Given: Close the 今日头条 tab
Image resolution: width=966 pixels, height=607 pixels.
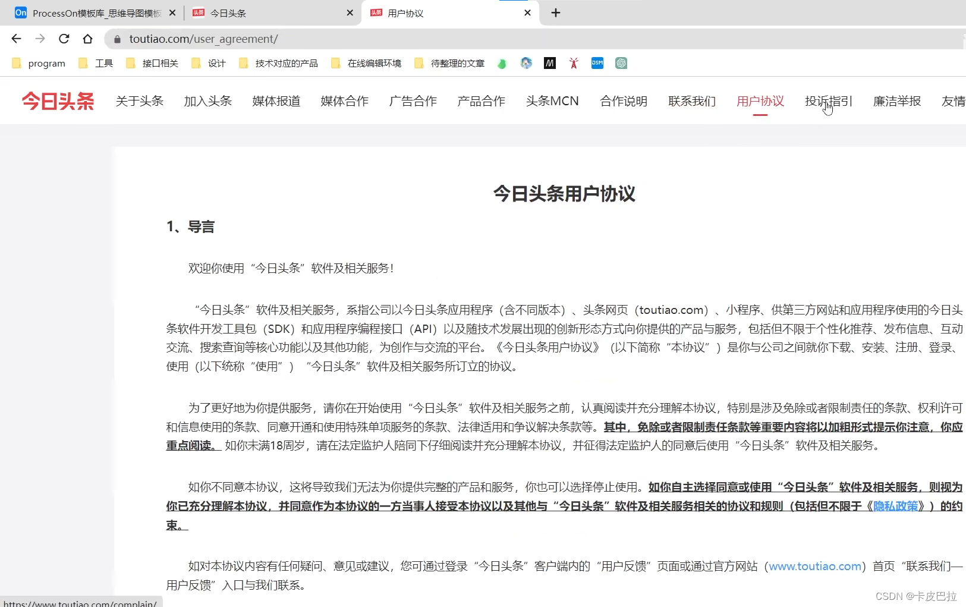Looking at the screenshot, I should tap(350, 12).
